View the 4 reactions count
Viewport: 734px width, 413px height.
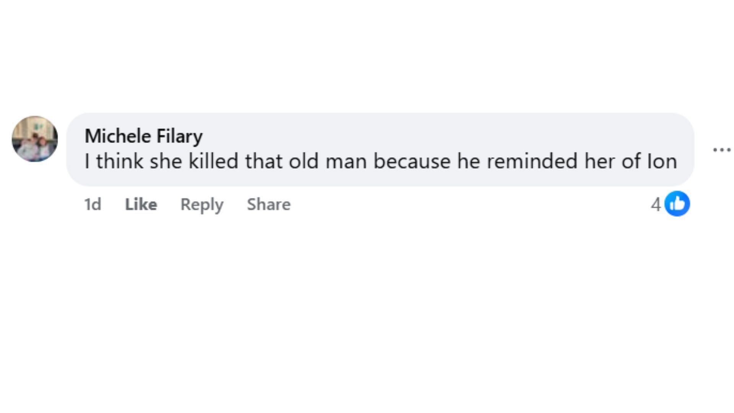[x=656, y=205]
